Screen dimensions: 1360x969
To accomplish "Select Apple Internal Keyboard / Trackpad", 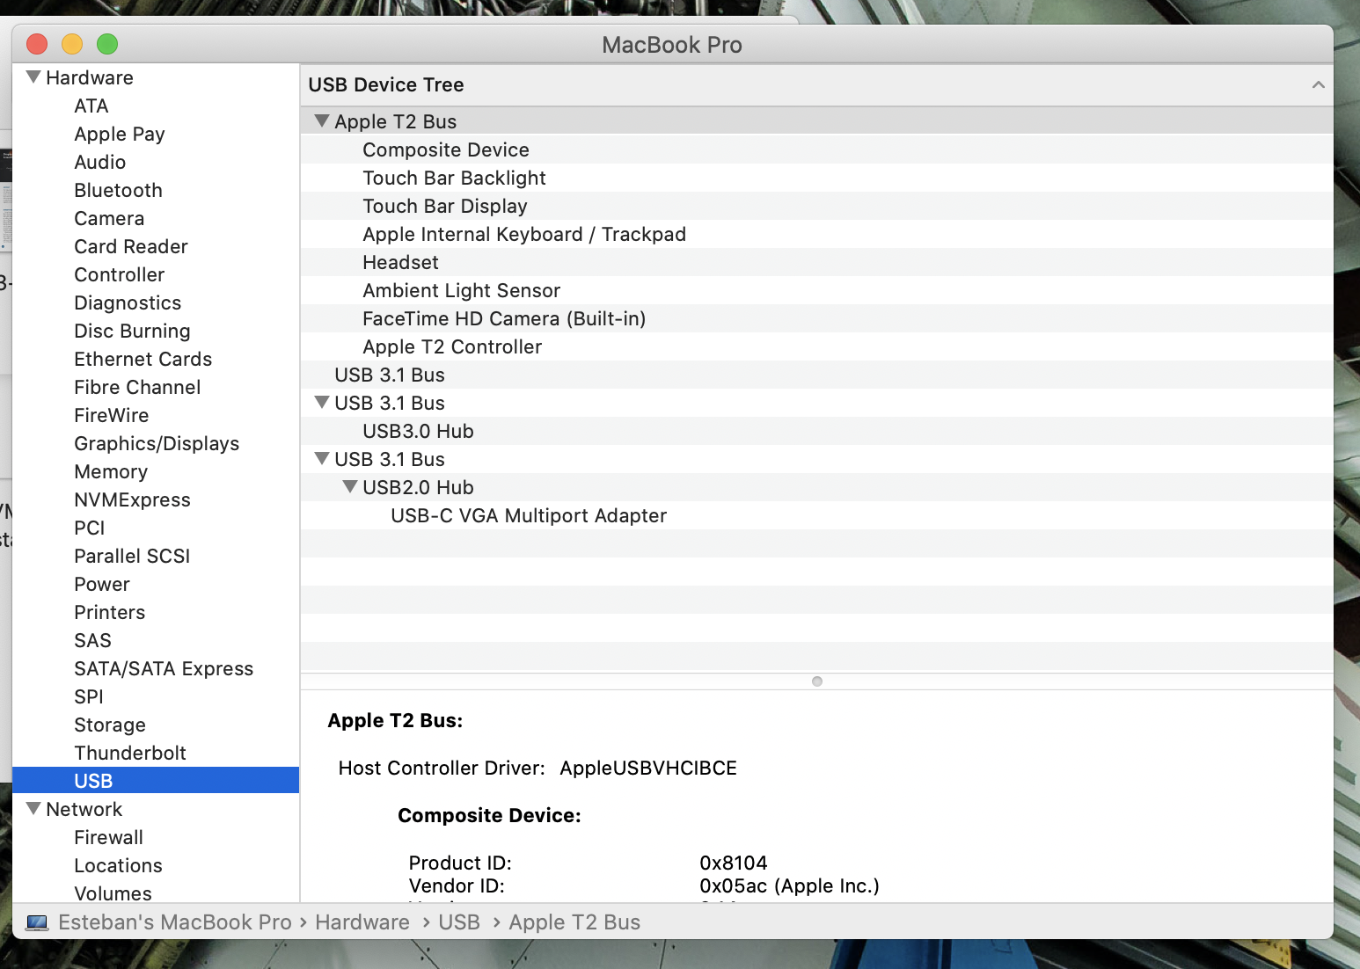I will [x=524, y=234].
